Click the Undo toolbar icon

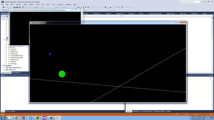[x=23, y=7]
